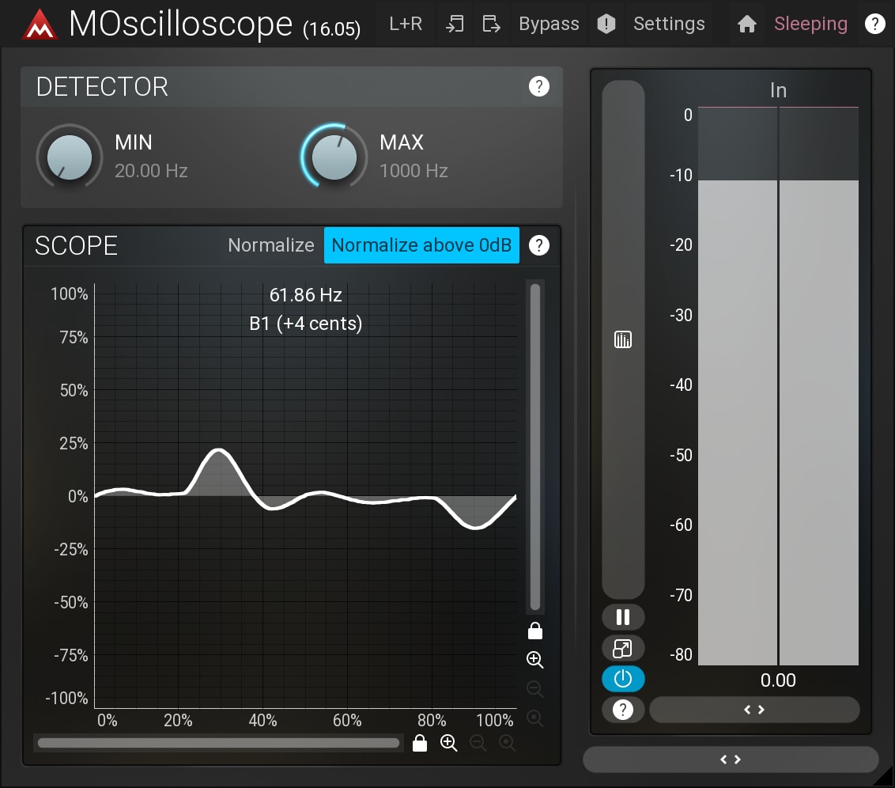
Task: Click the scope horizontal scrollbar
Action: click(219, 743)
